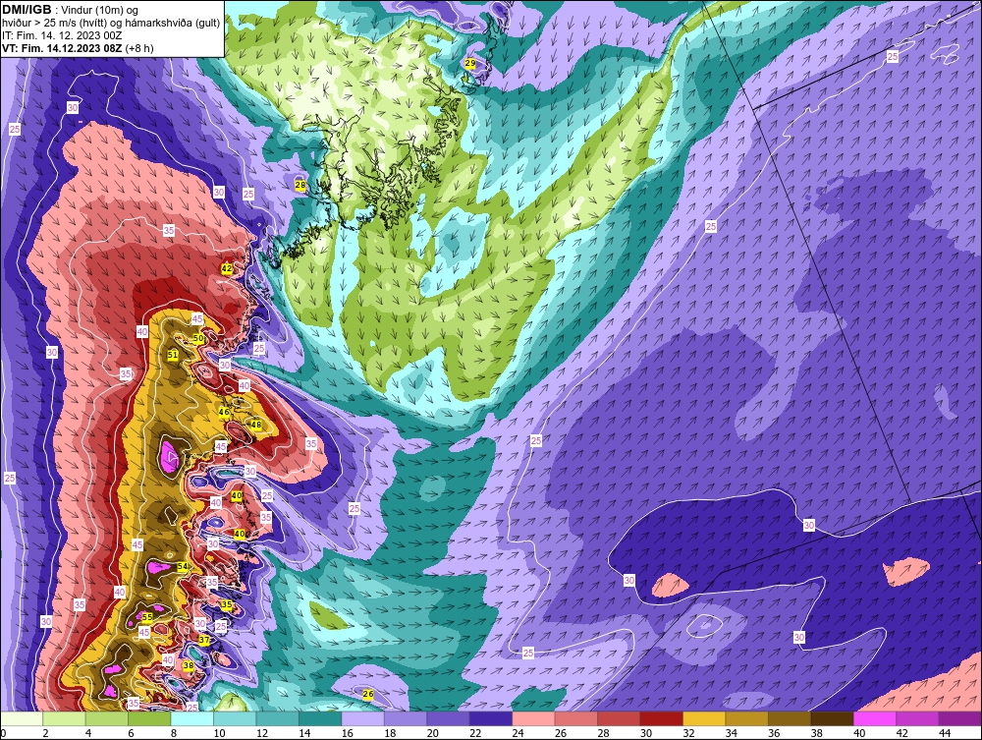Click the yellow 46 gust label
The height and width of the screenshot is (740, 982).
(224, 413)
